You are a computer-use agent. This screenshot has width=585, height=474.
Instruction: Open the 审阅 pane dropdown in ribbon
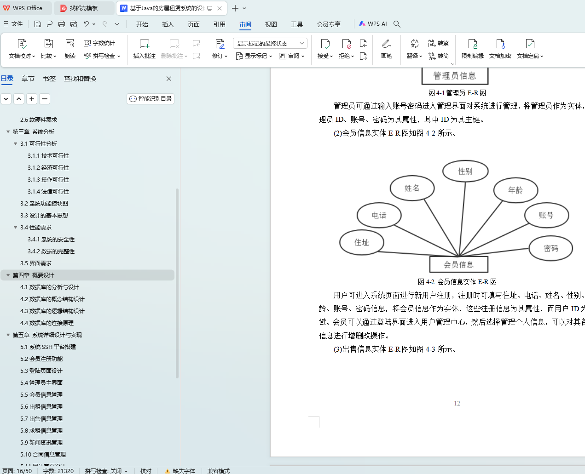[292, 56]
